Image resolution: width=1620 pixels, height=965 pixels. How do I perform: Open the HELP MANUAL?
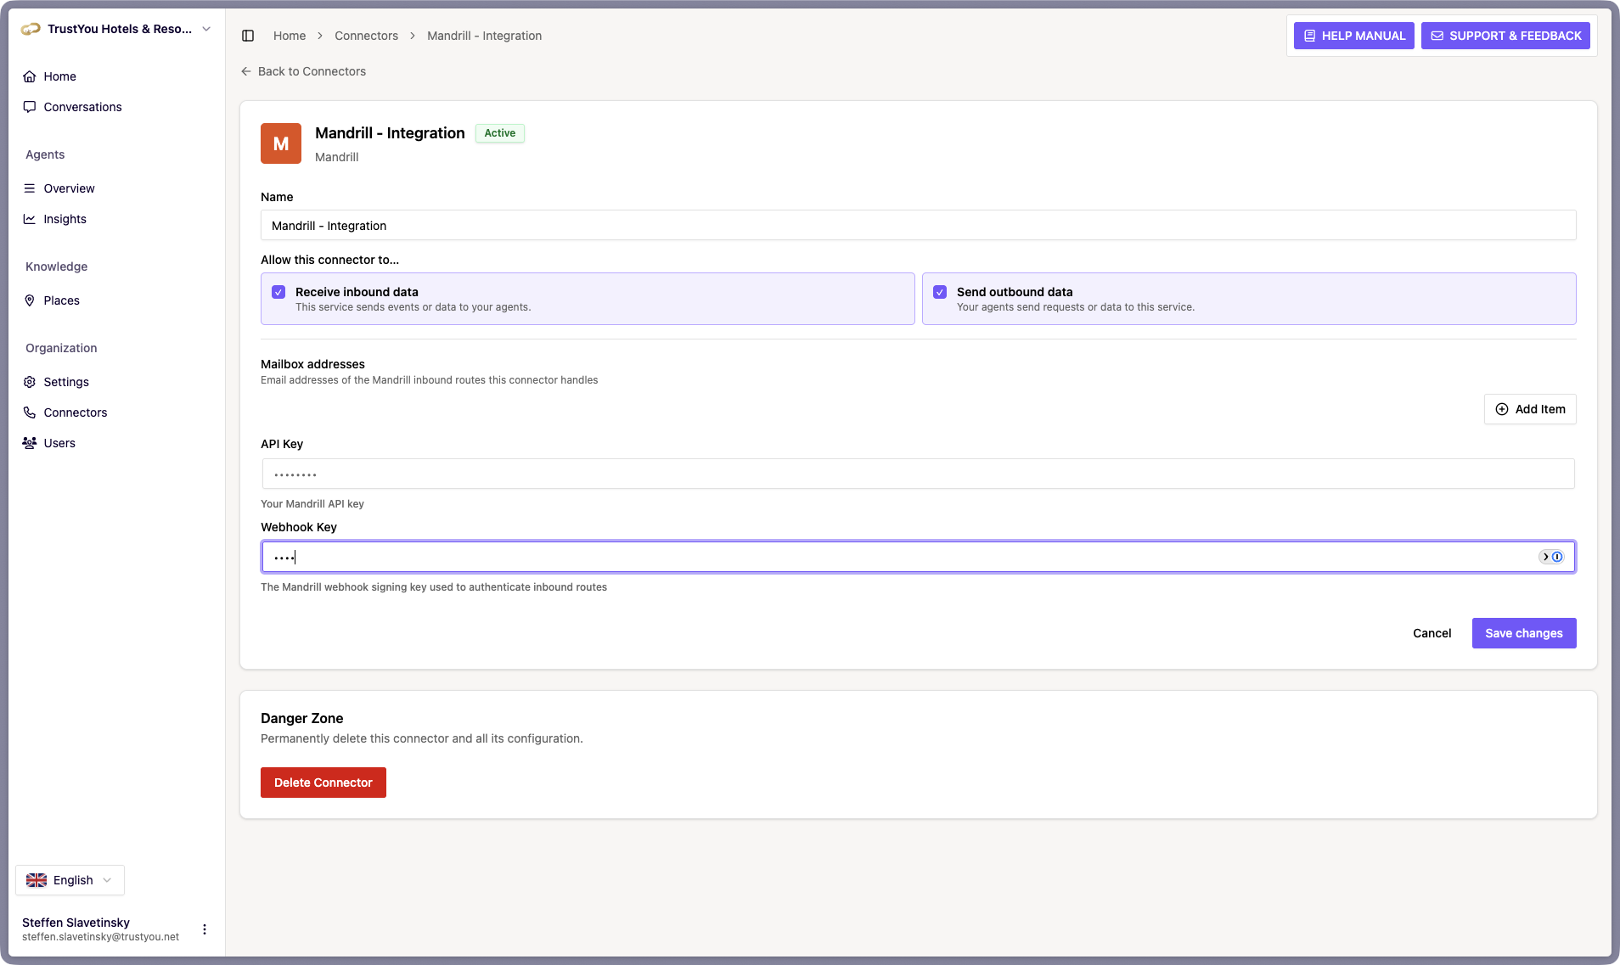tap(1354, 36)
